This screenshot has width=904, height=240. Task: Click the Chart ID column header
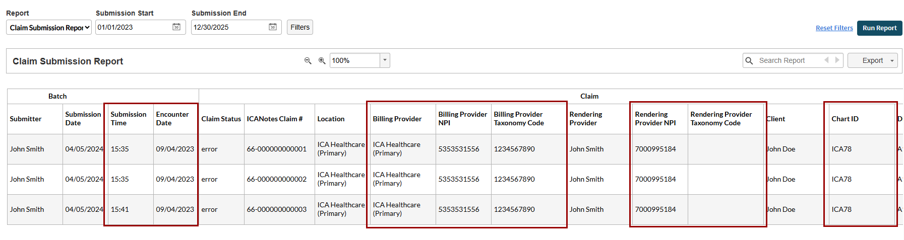tap(845, 119)
